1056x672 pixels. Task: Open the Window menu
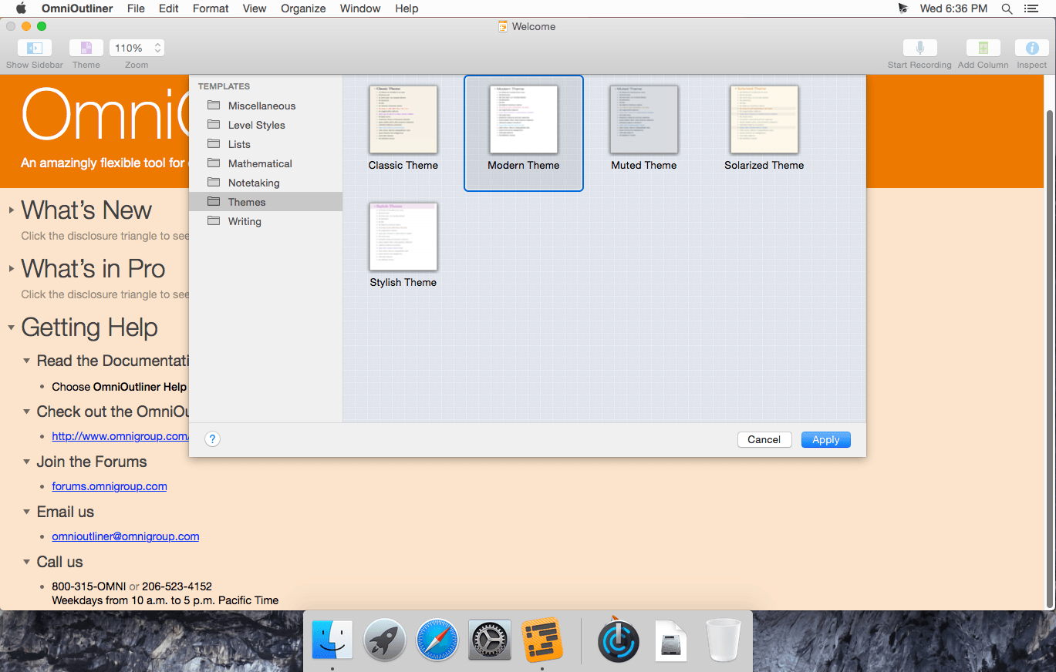point(360,8)
